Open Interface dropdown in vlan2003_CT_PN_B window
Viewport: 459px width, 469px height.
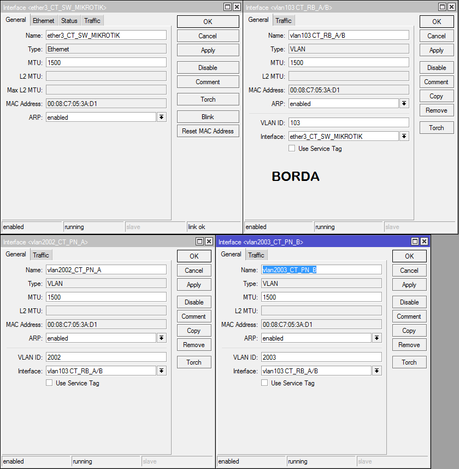[377, 371]
